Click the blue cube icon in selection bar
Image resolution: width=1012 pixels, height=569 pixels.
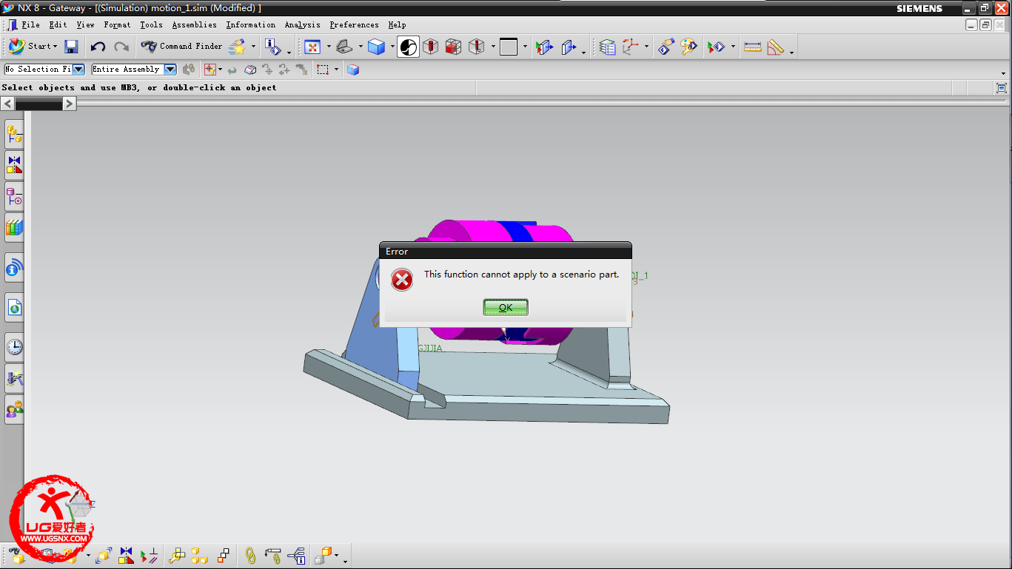pos(353,69)
